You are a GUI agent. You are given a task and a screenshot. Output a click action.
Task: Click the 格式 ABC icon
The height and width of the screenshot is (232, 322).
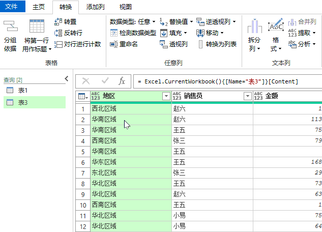pyautogui.click(x=276, y=25)
